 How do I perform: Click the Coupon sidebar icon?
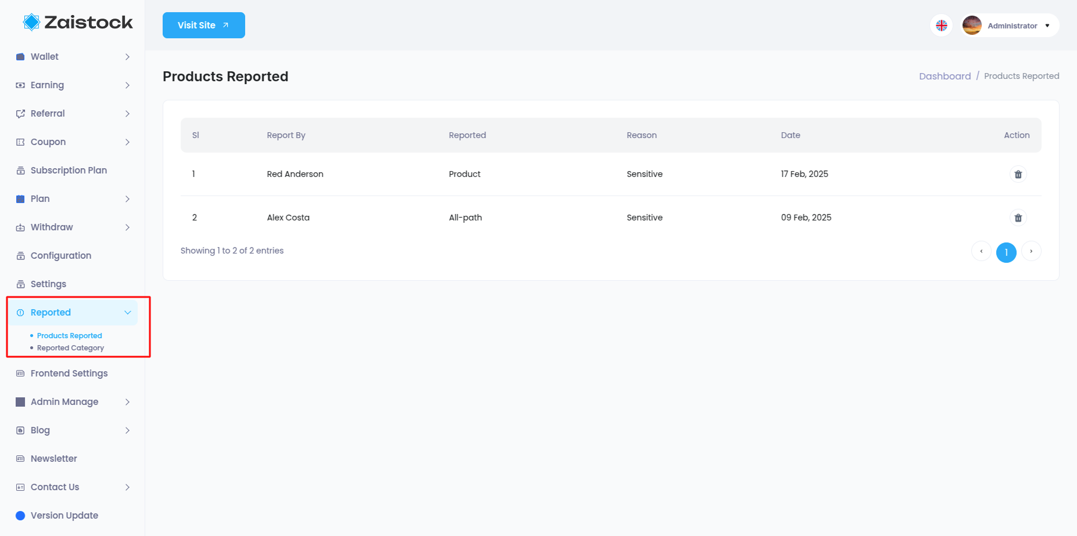20,142
